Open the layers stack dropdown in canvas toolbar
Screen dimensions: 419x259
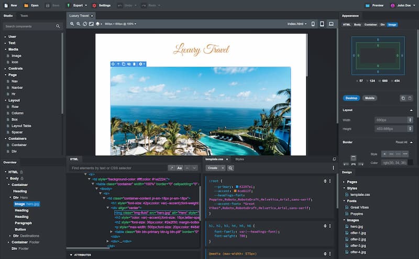(99, 24)
